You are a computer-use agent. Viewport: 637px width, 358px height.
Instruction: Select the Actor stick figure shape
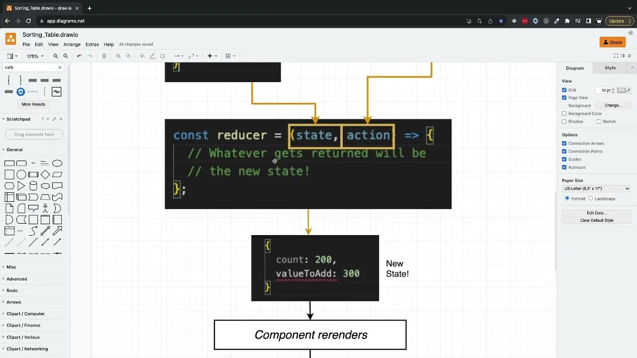[45, 208]
